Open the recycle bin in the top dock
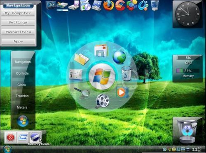 pos(155,5)
